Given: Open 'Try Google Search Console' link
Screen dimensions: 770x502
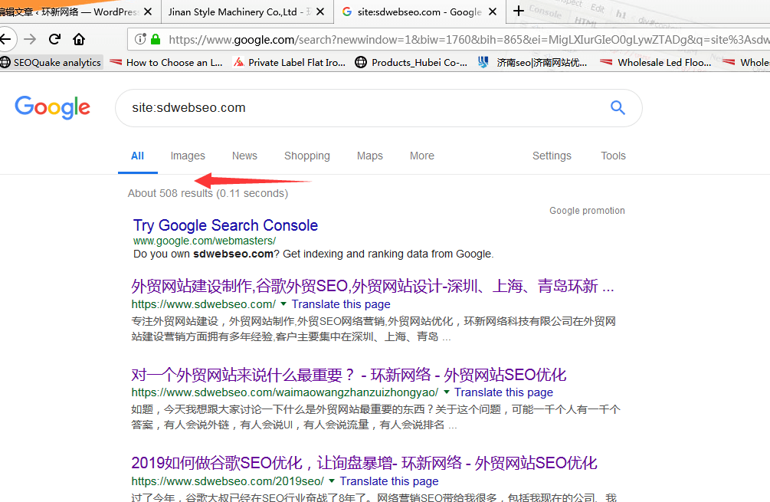Looking at the screenshot, I should pos(225,225).
